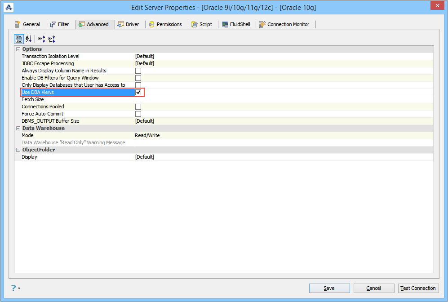Click the alphabetical sort icon
448x302 pixels.
[x=29, y=39]
